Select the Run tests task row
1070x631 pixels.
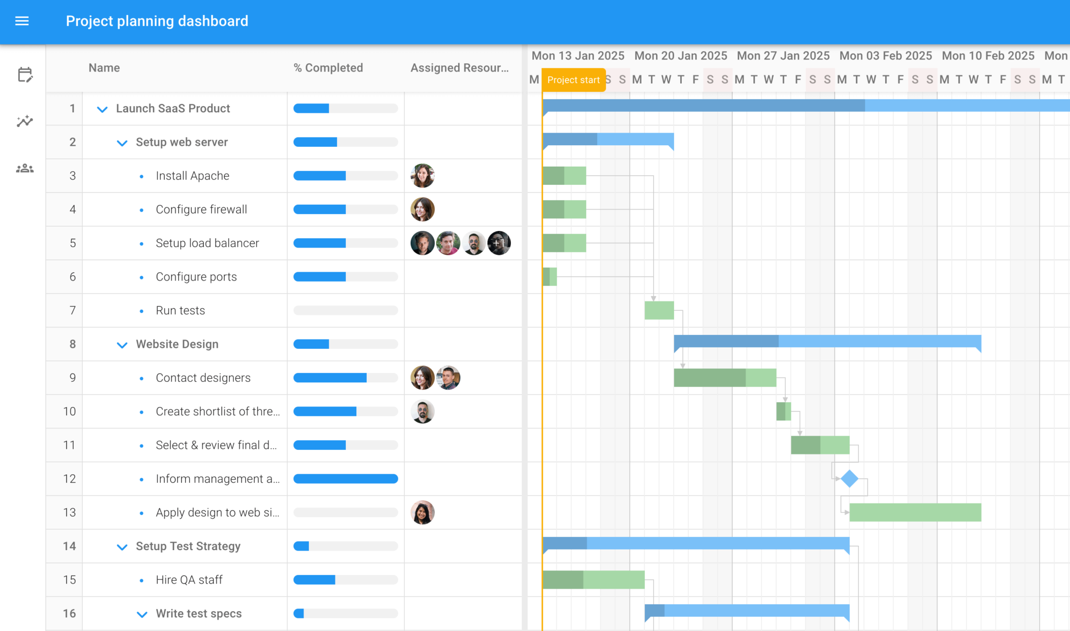point(284,310)
